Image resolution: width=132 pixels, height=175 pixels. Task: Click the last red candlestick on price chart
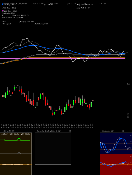pos(93,101)
